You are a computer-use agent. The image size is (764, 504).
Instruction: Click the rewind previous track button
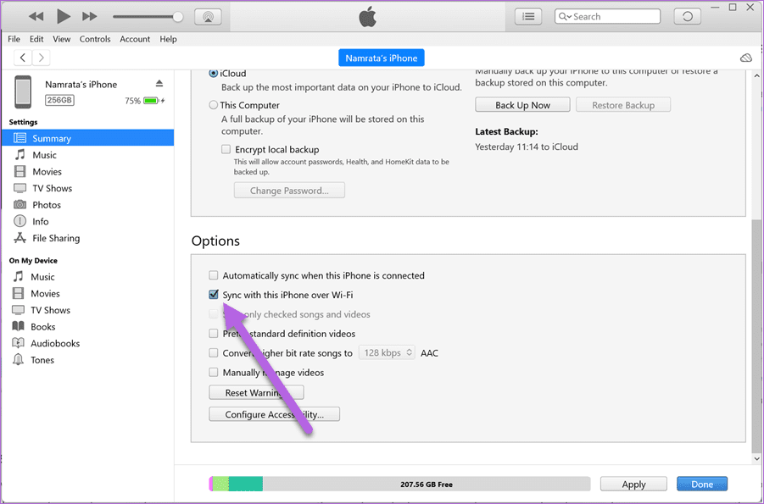(x=36, y=17)
